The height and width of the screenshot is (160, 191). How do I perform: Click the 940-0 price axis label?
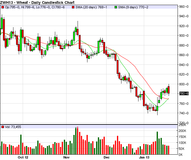(184, 16)
